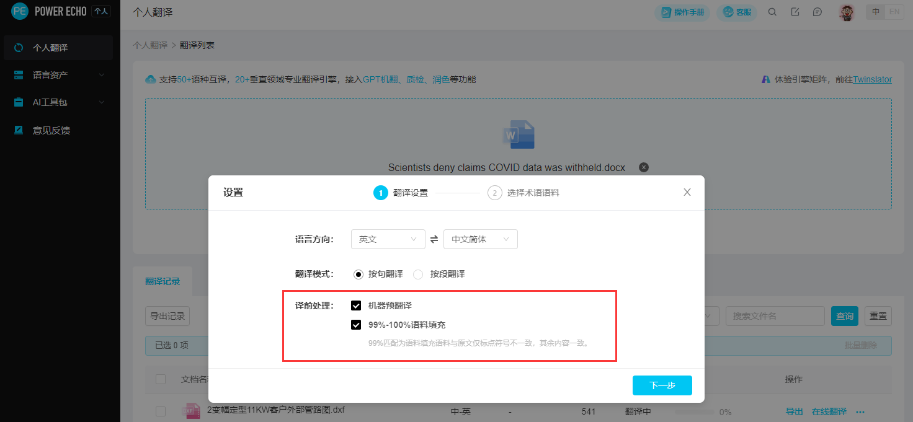This screenshot has width=913, height=422.
Task: Open the 中文简体 target language dropdown
Action: 480,239
